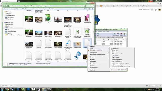162x91 pixels.
Task: Select Add to "markeloff.zip" entry
Action: 117,65
